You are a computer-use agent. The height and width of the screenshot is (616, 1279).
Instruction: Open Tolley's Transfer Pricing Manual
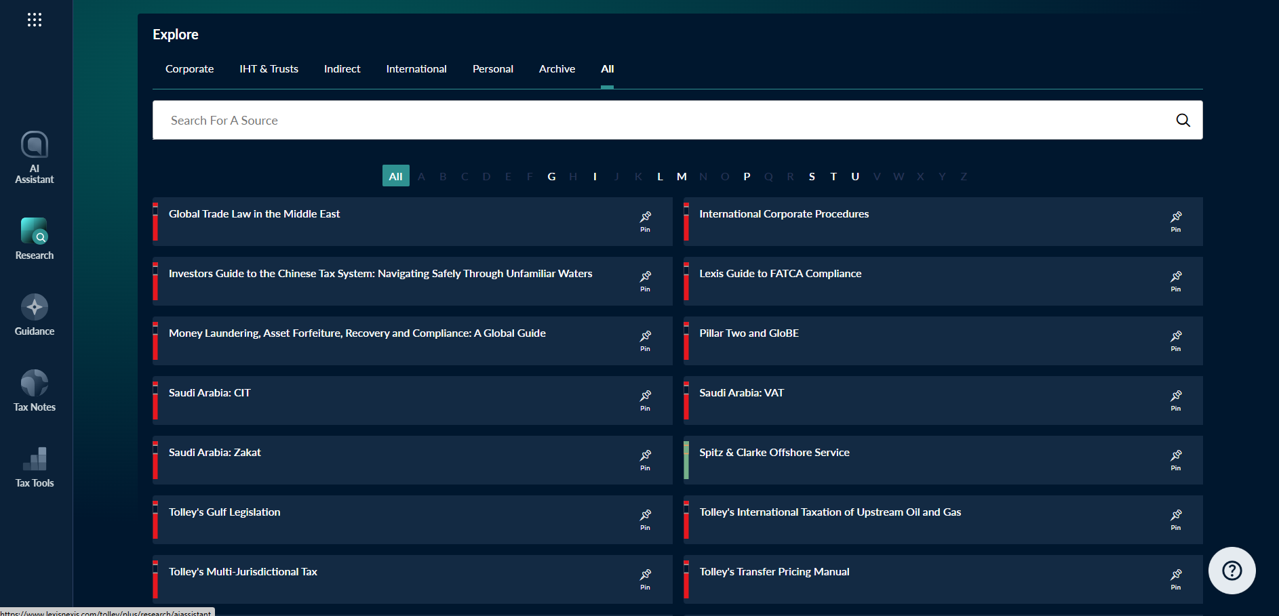(774, 572)
